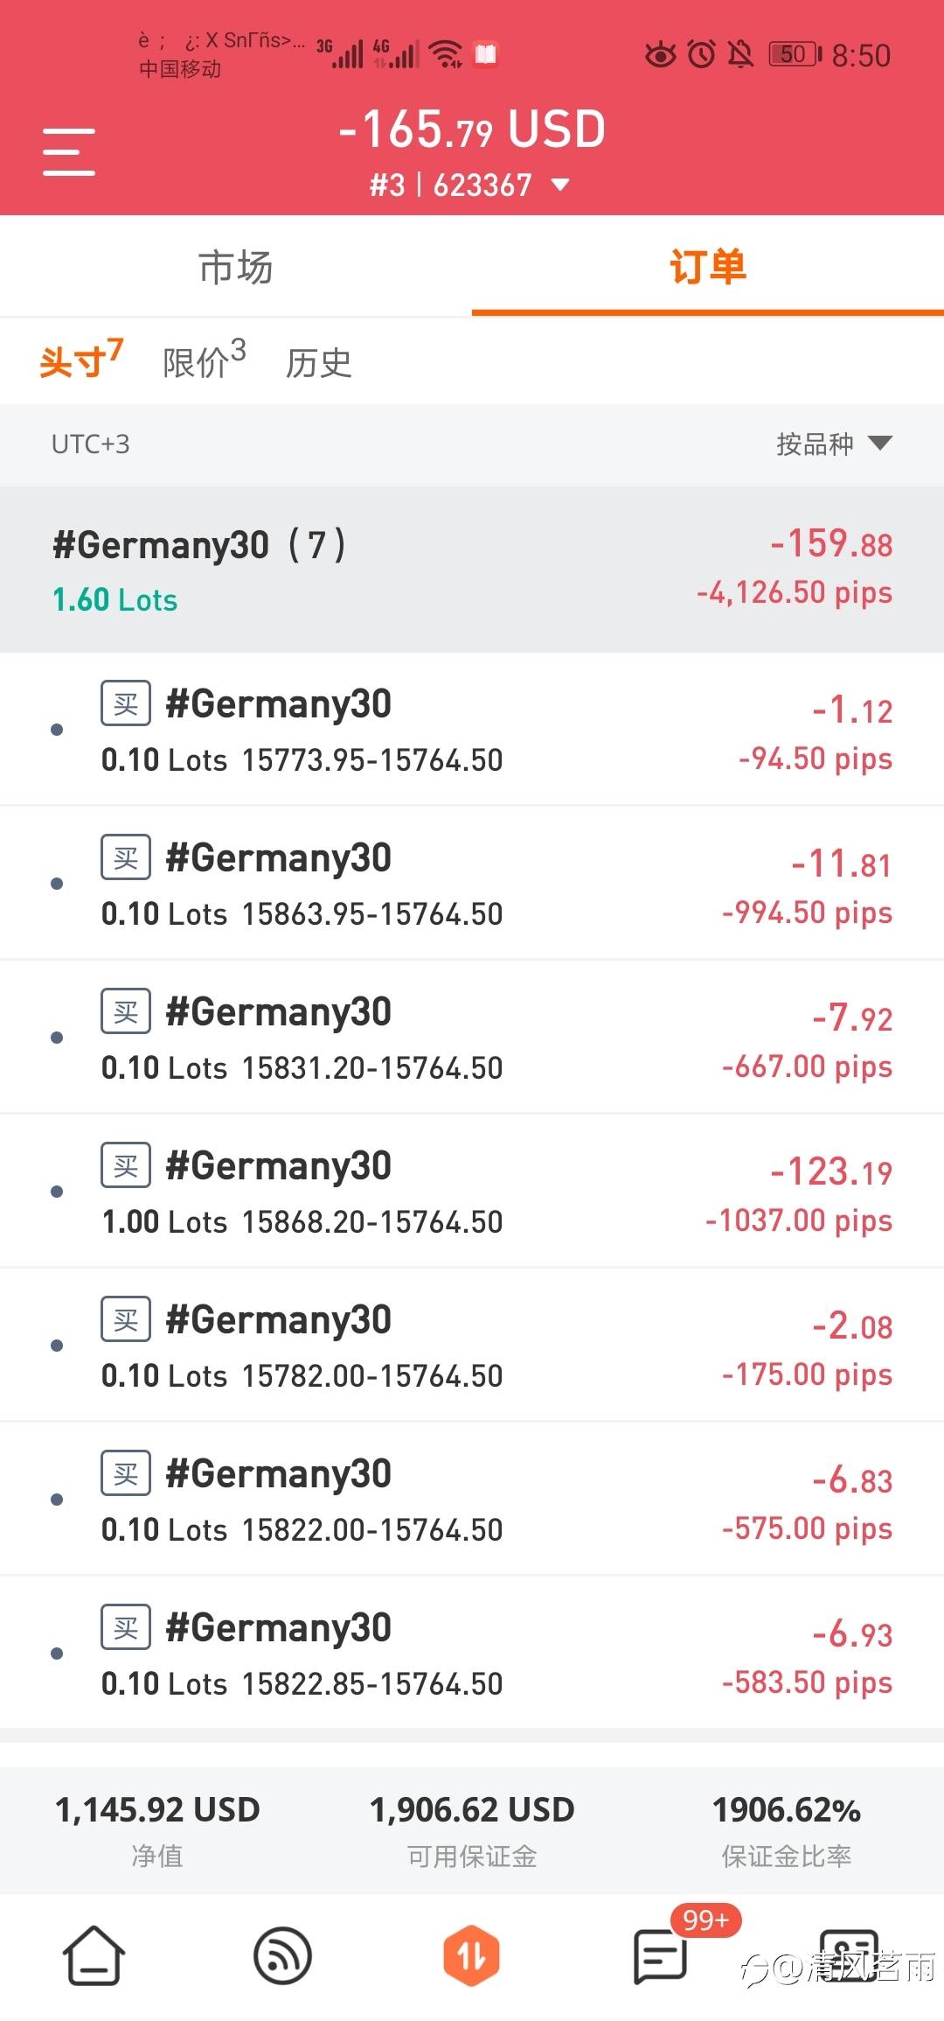
Task: Switch to the 市场 tab
Action: [x=236, y=267]
